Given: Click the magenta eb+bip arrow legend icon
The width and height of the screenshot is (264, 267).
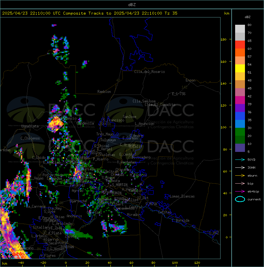Looking at the screenshot, I should coord(240,192).
